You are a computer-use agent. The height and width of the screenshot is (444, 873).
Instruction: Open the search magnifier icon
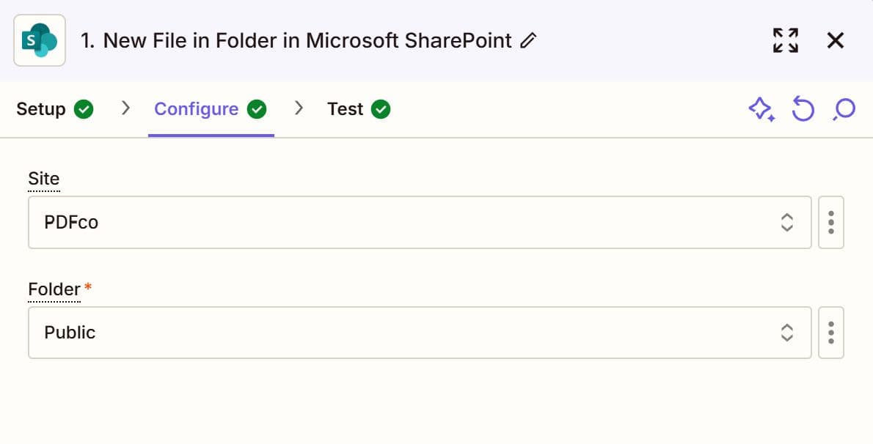(844, 108)
